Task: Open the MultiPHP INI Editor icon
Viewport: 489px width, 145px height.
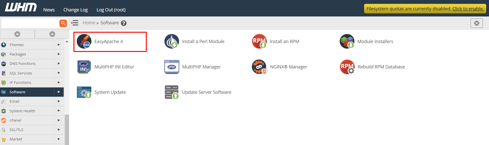Action: pos(84,67)
